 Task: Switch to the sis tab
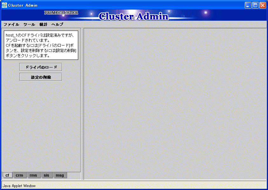pos(46,175)
